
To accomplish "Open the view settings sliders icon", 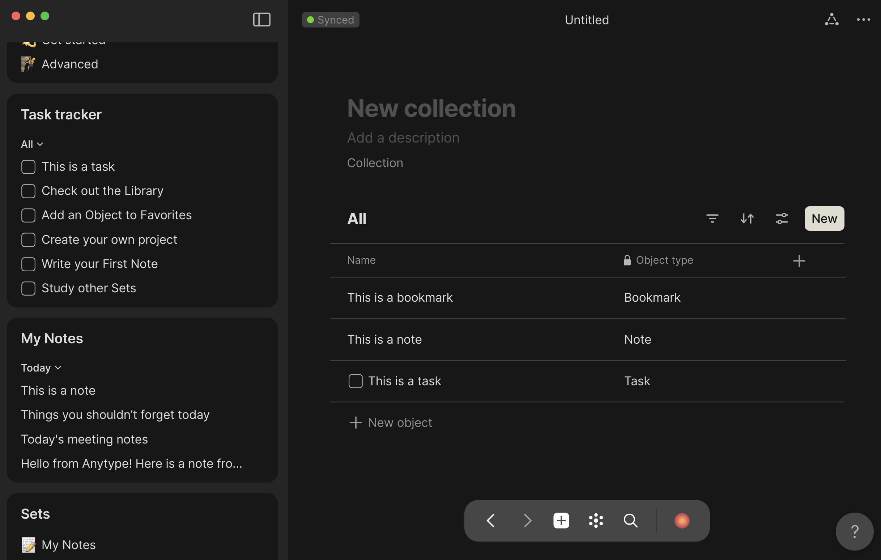I will point(782,219).
